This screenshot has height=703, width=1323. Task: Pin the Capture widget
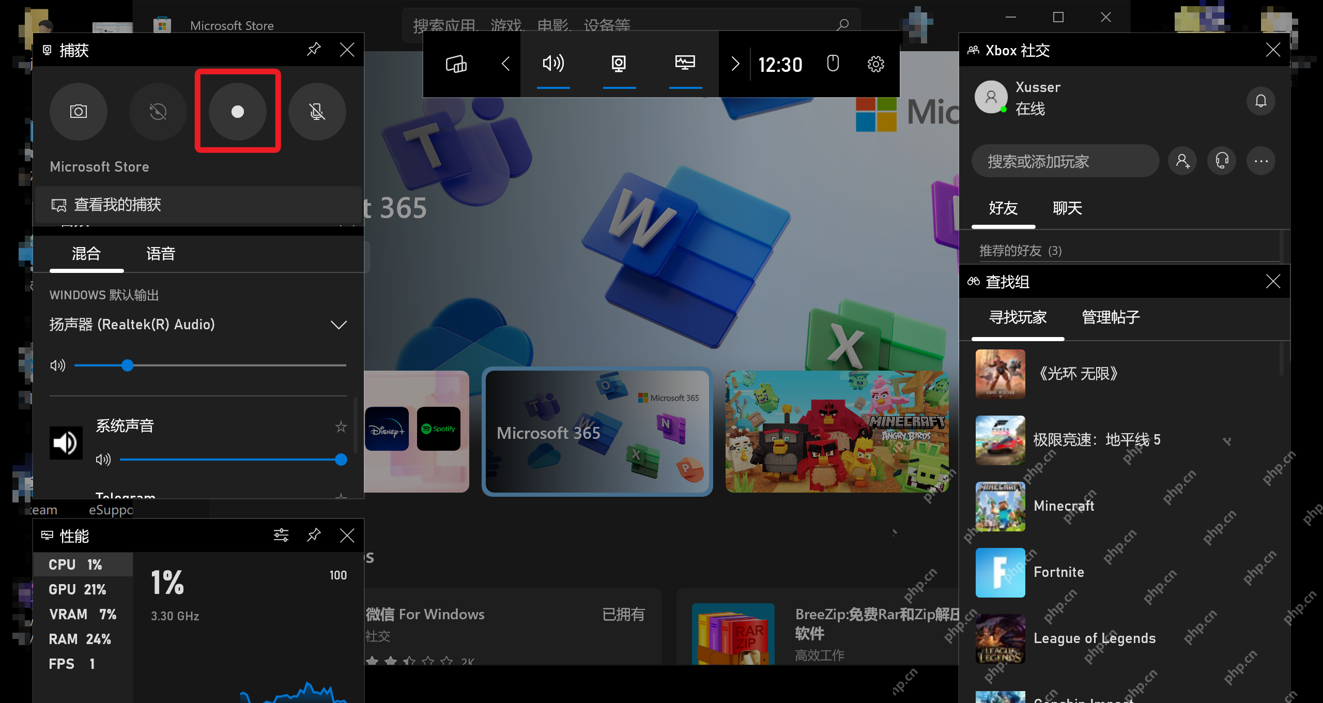tap(314, 50)
